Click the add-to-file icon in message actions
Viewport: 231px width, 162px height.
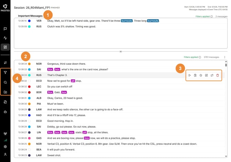click(x=195, y=75)
